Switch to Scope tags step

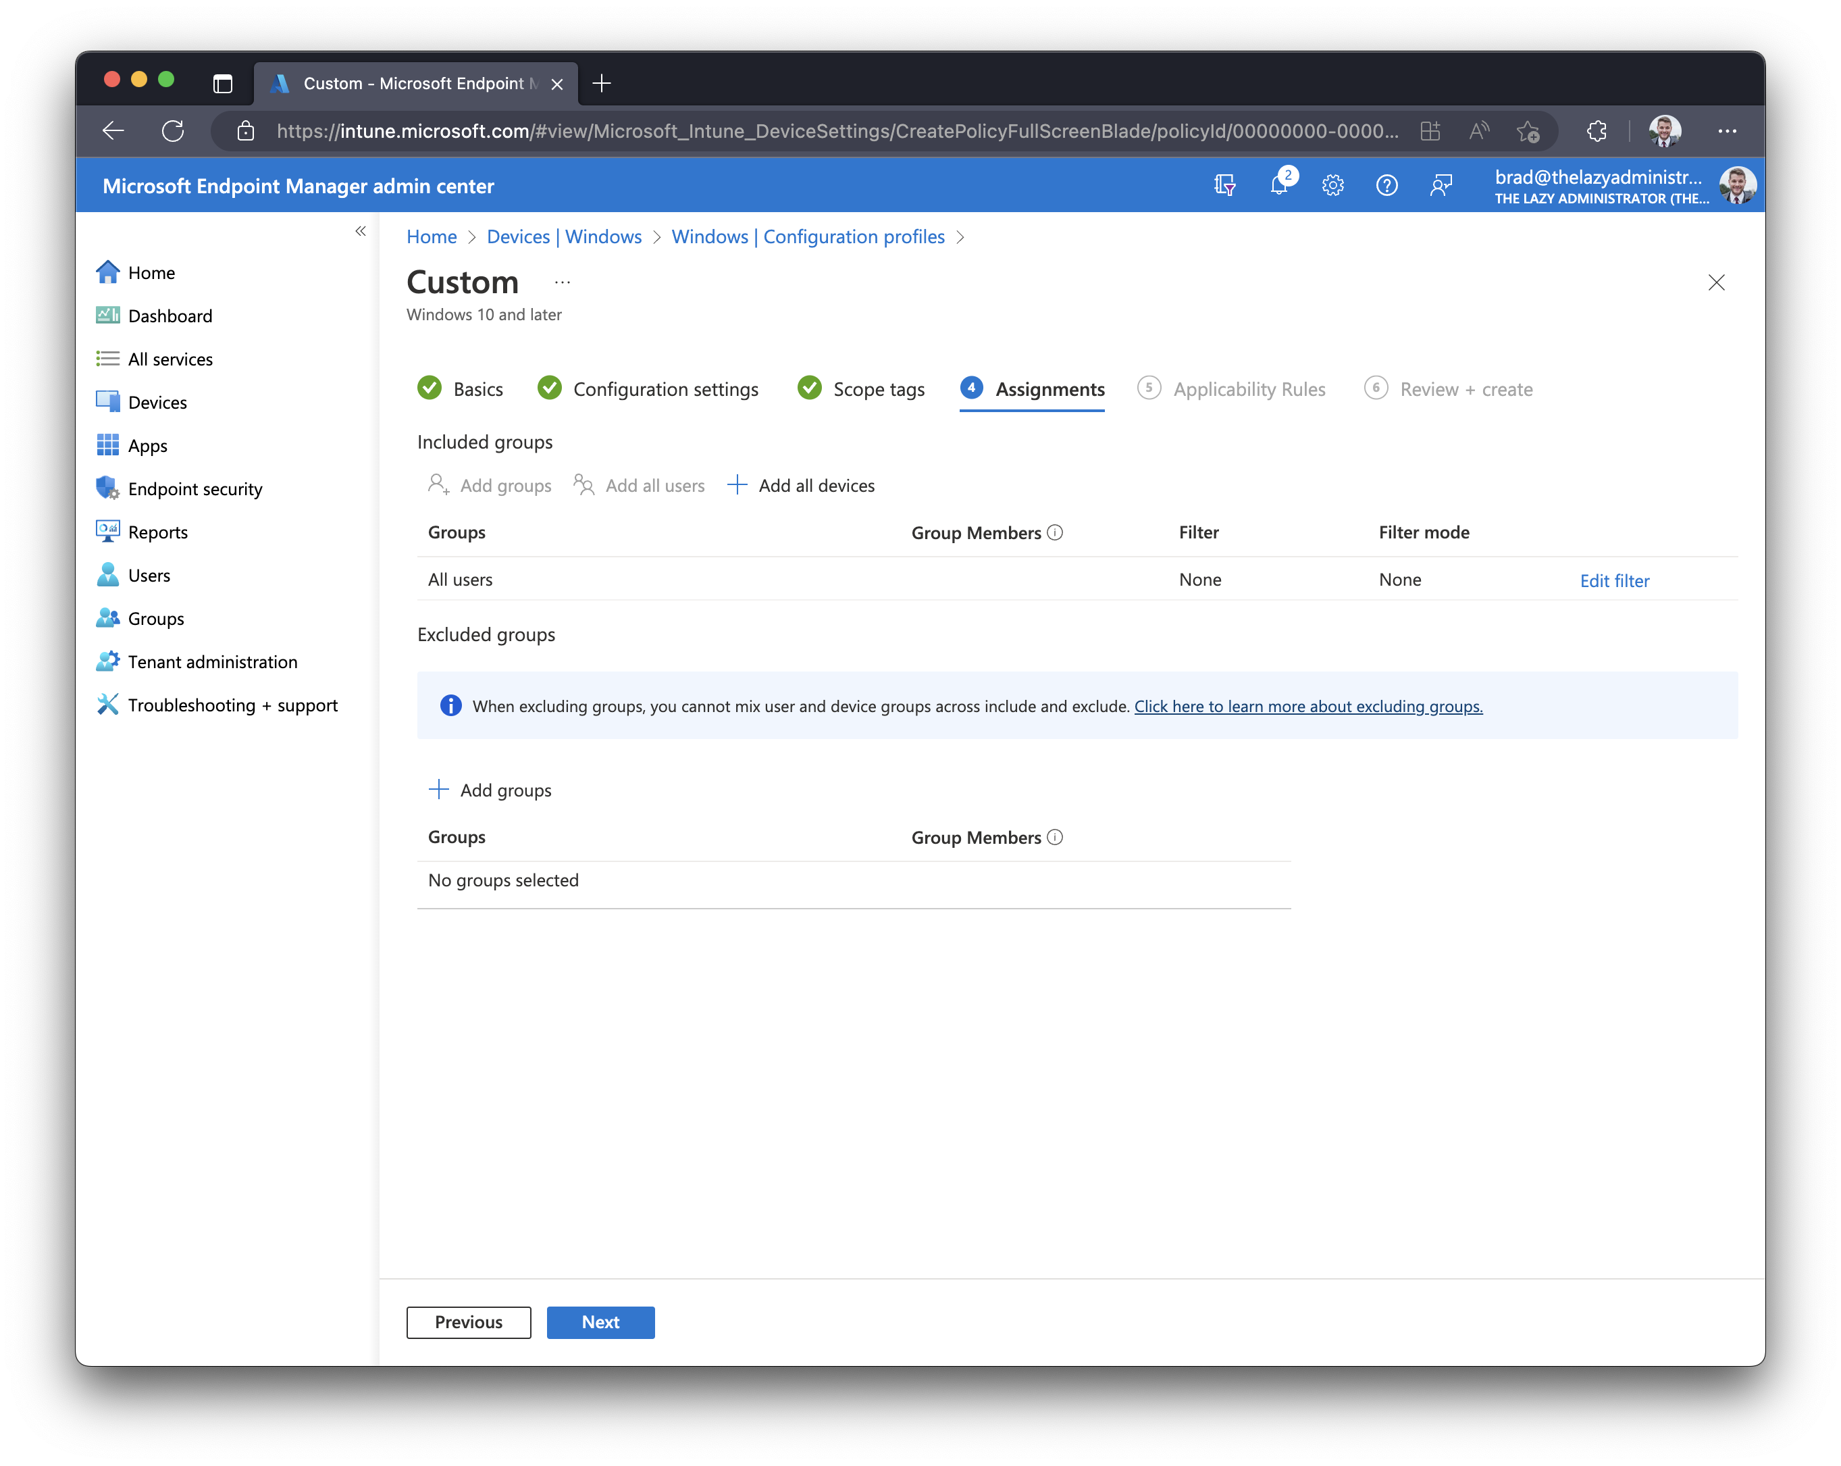tap(860, 388)
